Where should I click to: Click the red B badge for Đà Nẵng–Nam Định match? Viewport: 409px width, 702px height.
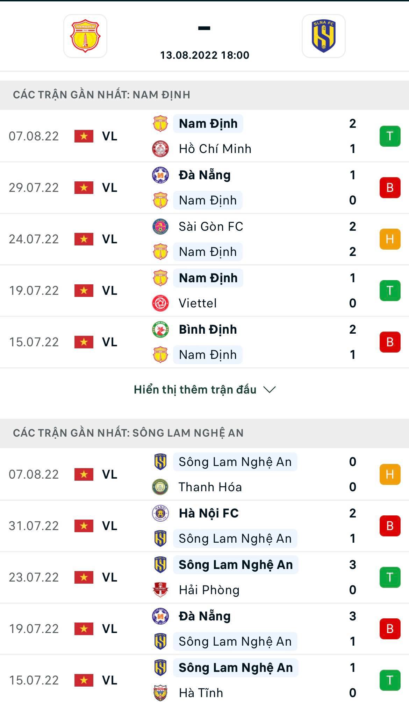pos(390,188)
